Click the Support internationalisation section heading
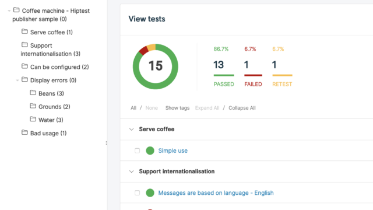 177,171
